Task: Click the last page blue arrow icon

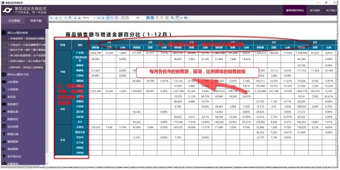Action: point(152,18)
